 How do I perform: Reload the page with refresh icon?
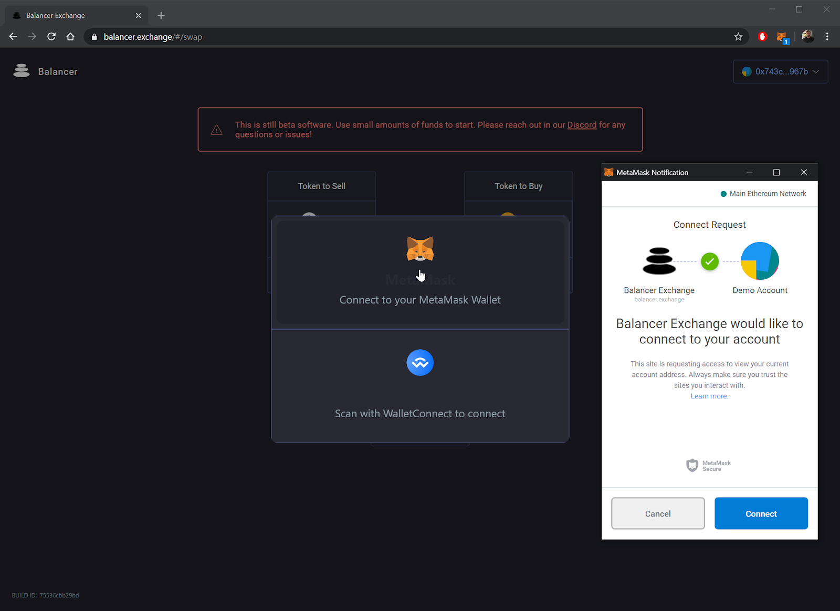point(51,37)
